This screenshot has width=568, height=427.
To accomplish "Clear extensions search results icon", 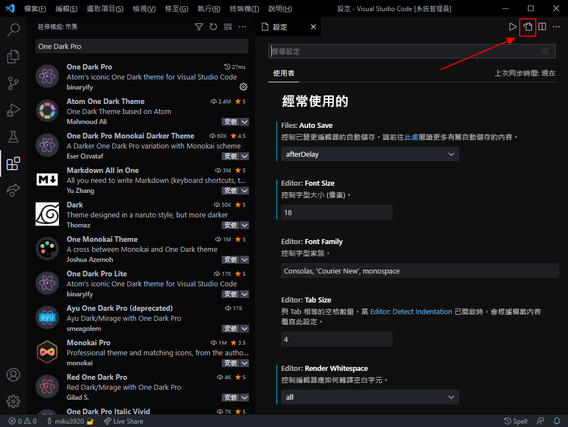I will 228,27.
